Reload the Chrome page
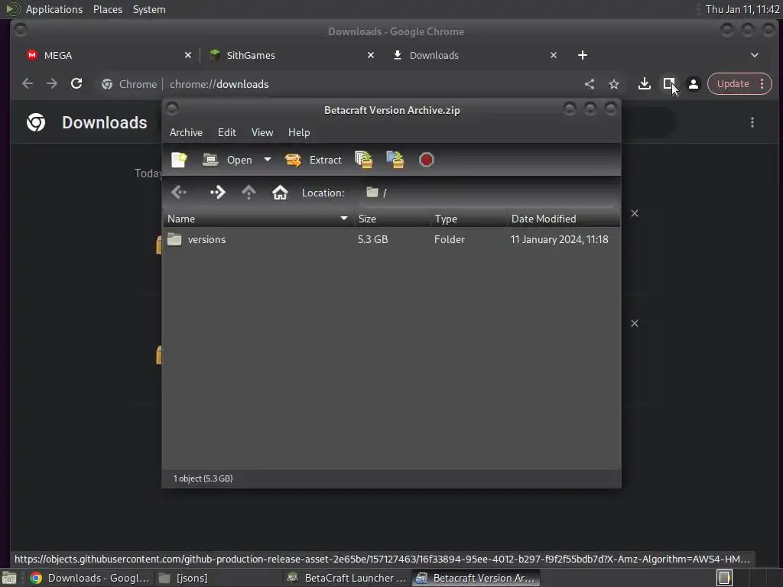The image size is (783, 587). [x=76, y=84]
